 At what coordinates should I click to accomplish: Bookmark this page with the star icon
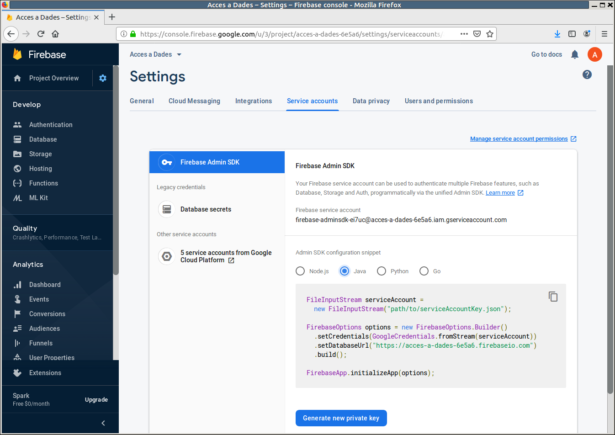tap(490, 34)
